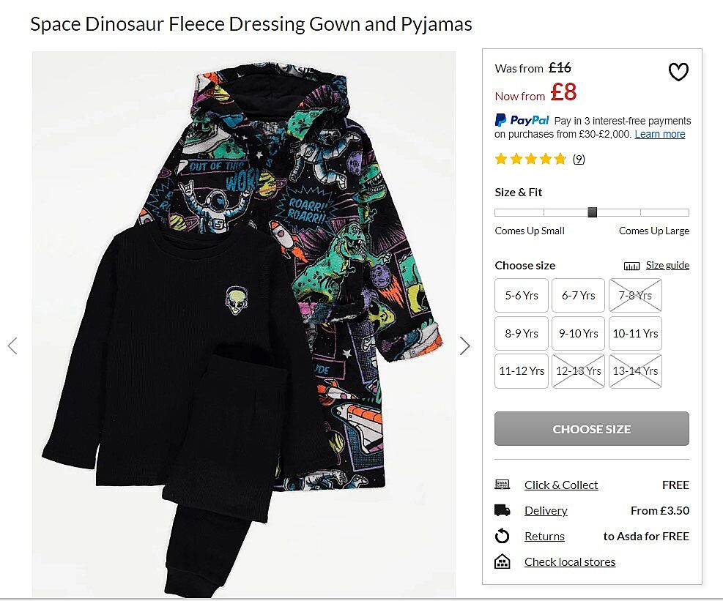Click the main product image
Image resolution: width=723 pixels, height=601 pixels.
[243, 324]
